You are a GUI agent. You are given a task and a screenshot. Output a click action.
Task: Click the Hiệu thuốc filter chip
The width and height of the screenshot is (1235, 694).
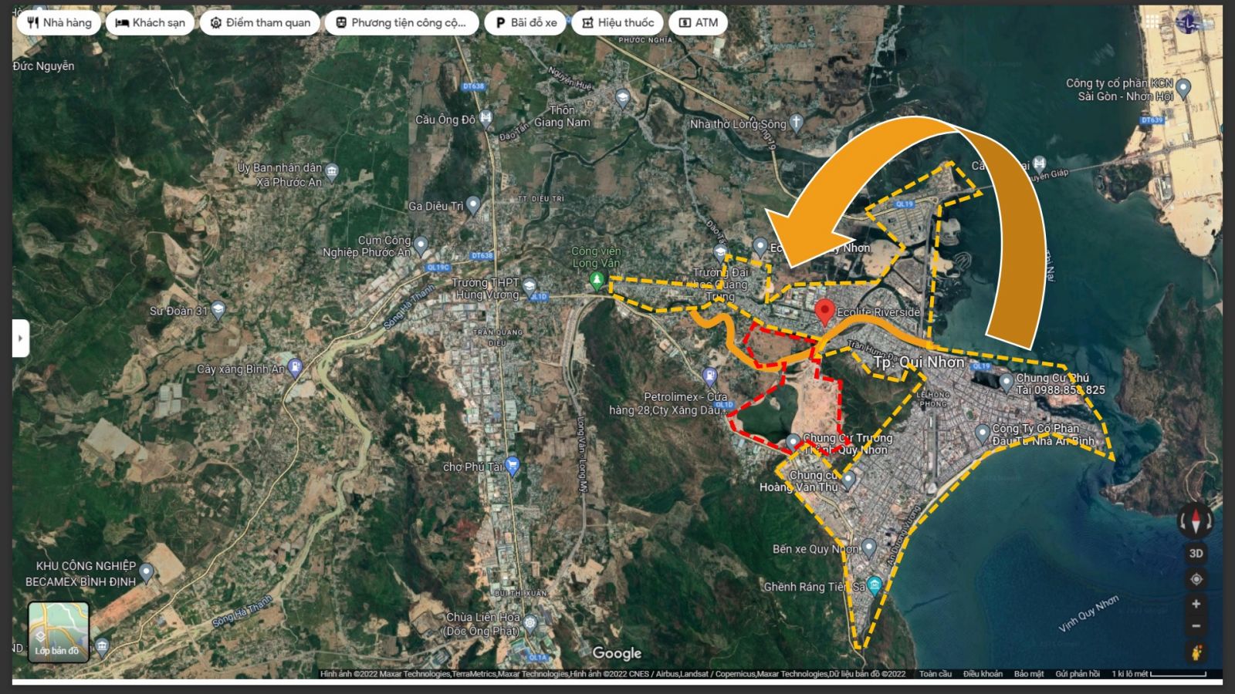[617, 22]
